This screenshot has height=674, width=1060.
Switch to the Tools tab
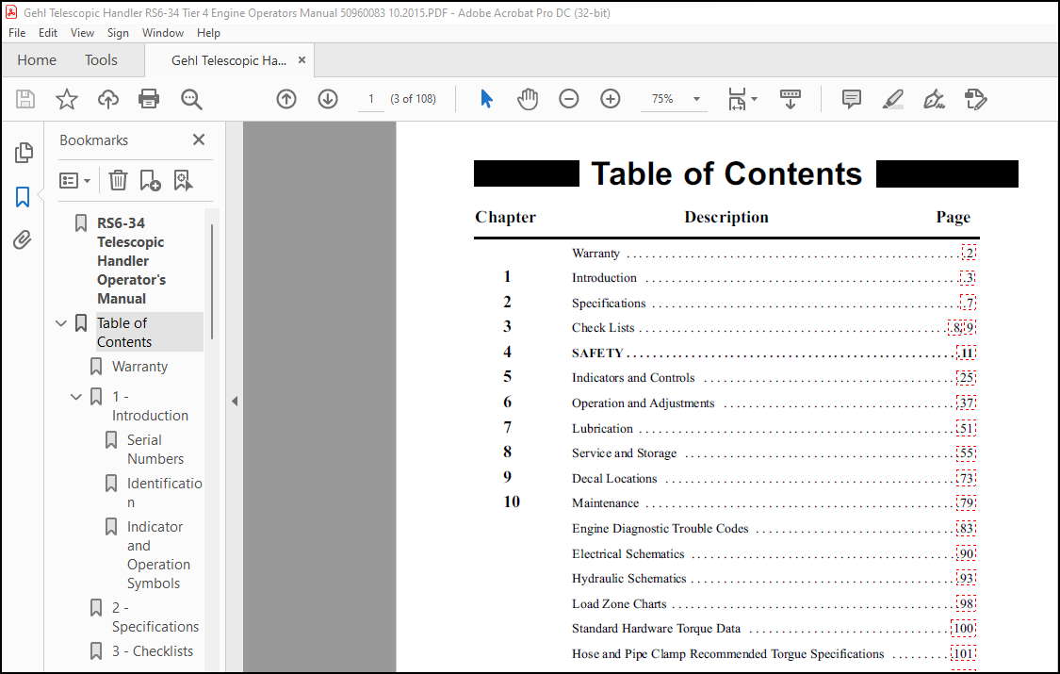101,60
